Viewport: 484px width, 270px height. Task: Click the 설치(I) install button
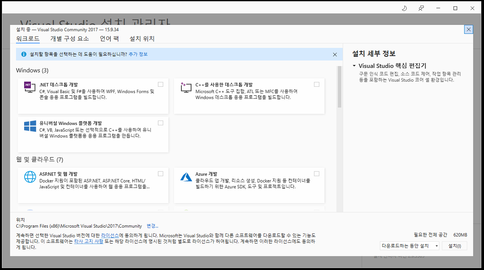click(x=455, y=246)
